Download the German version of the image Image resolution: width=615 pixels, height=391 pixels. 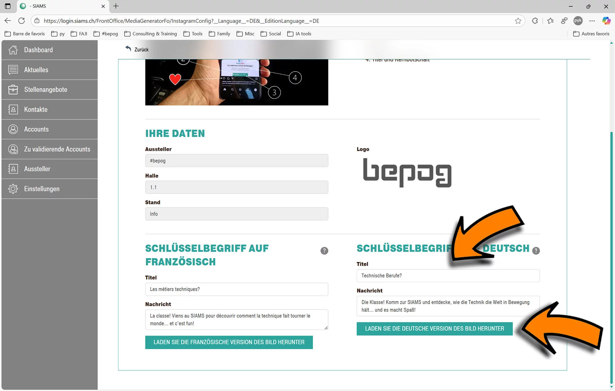tap(434, 329)
